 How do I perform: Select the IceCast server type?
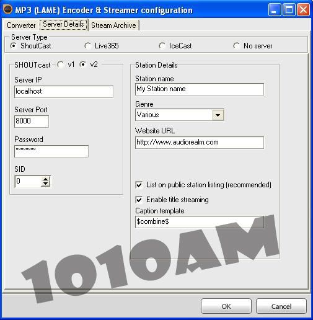pos(162,46)
